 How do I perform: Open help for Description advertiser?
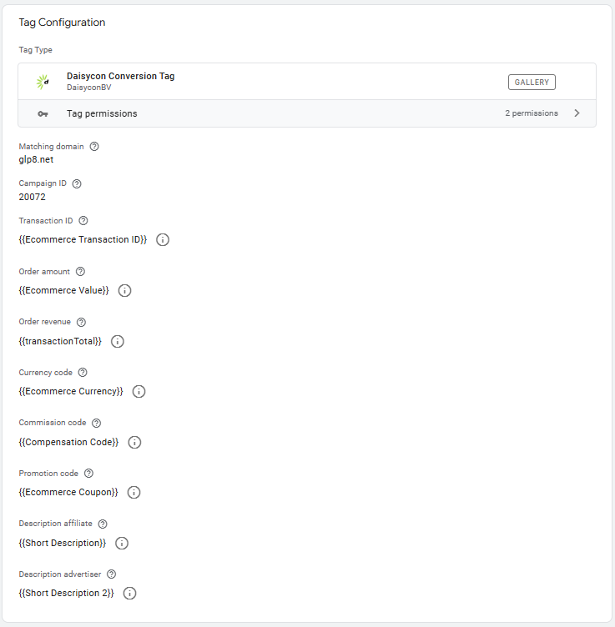[111, 574]
